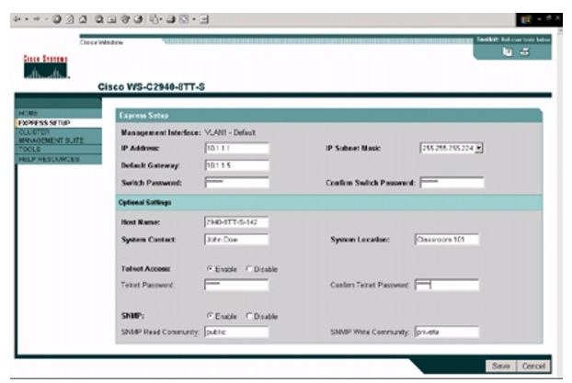The height and width of the screenshot is (383, 572).
Task: Restore the browser window size
Action: click(548, 18)
